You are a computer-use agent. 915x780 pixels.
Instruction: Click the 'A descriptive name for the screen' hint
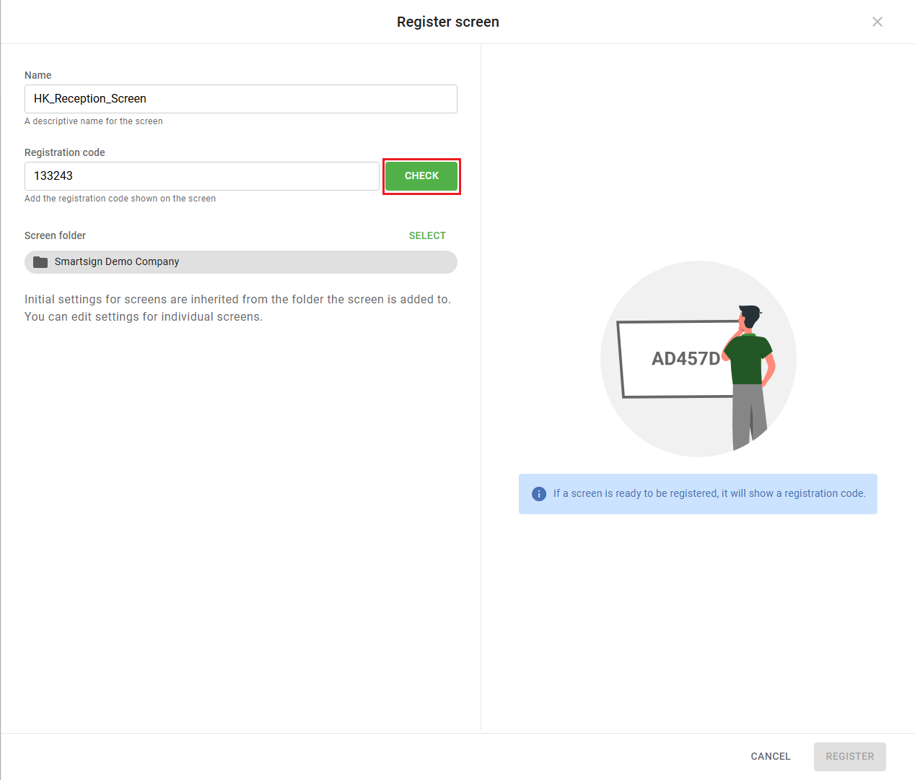pyautogui.click(x=94, y=121)
